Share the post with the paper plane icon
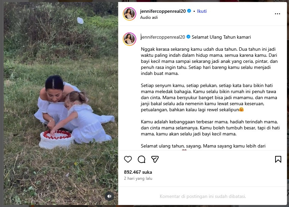The width and height of the screenshot is (289, 207). tap(155, 159)
